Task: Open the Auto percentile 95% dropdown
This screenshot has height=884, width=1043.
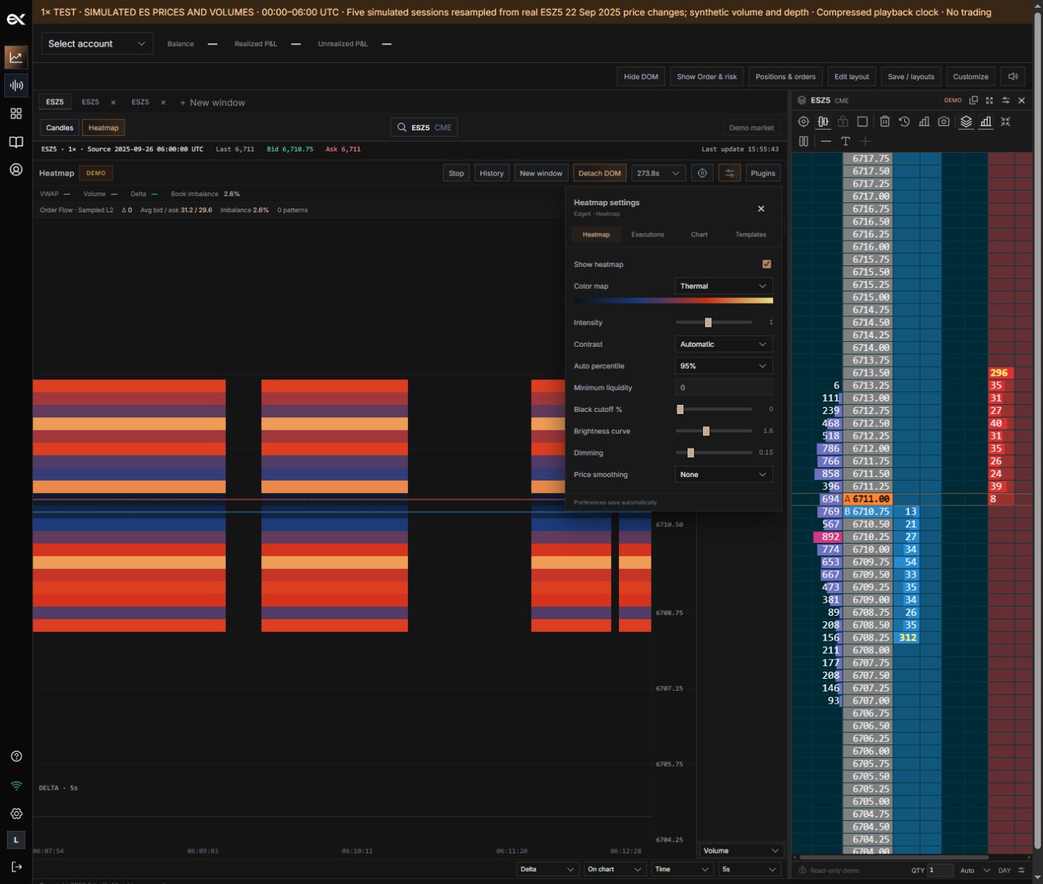Action: pyautogui.click(x=723, y=366)
